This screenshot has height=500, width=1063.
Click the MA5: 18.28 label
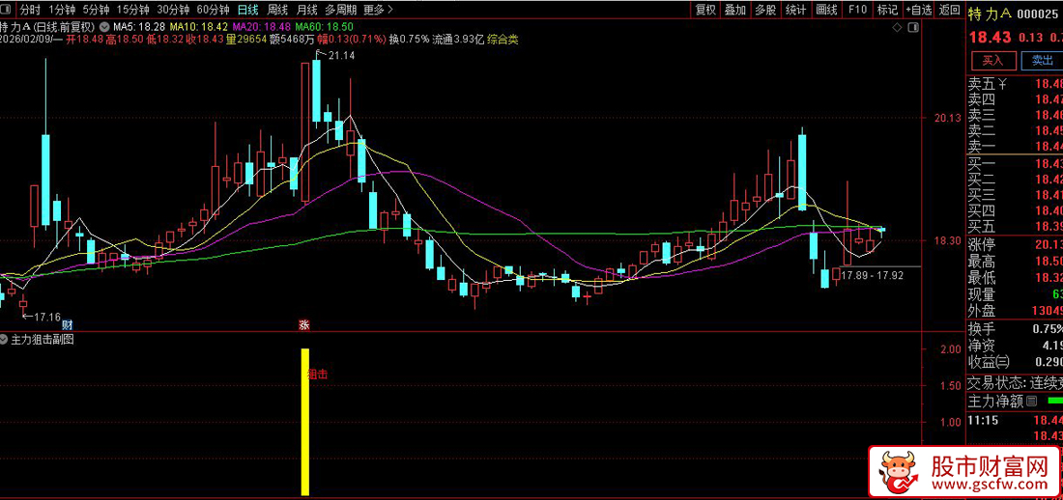tap(140, 27)
